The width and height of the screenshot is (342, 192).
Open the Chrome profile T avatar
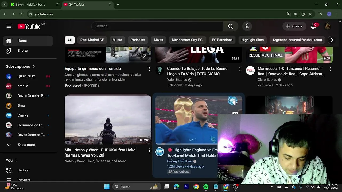(329, 14)
